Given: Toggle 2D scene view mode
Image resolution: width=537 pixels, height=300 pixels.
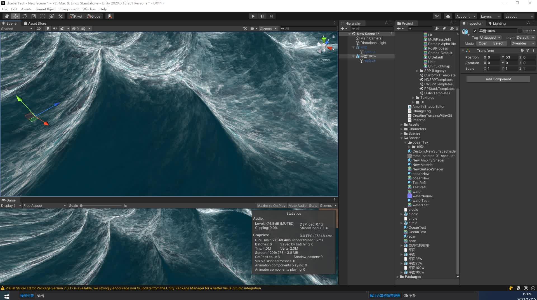Looking at the screenshot, I should click(x=39, y=29).
